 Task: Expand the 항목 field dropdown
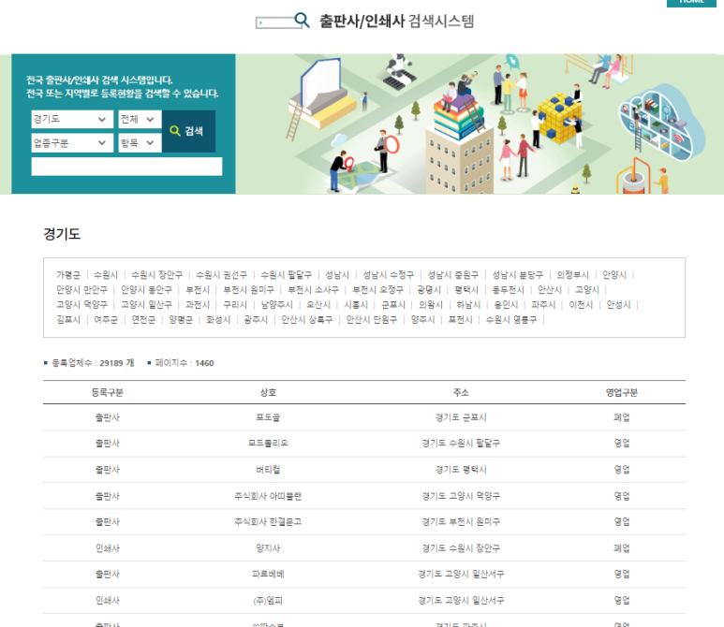click(138, 143)
